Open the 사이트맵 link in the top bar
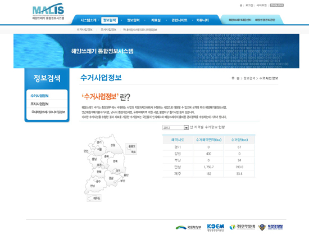Image resolution: width=309 pixels, height=234 pixels. pos(261,5)
